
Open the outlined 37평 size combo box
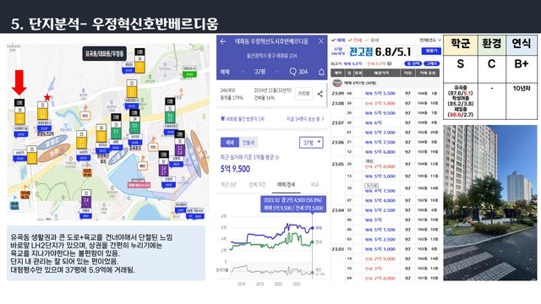pos(311,143)
